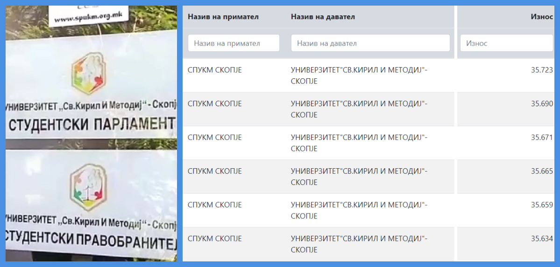560x267 pixels.
Task: Click the hexagon logo above 'СТУДЕНТСКИ ПРАВОБРАНИТЕЛ'
Action: (x=88, y=187)
